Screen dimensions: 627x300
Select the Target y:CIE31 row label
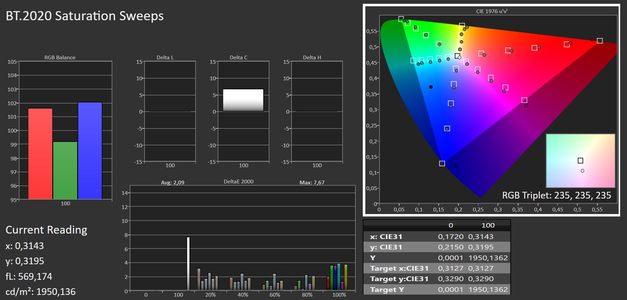[399, 279]
